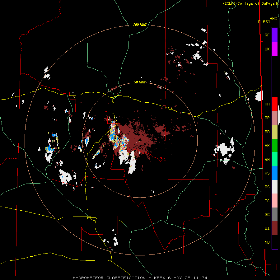Click the 'GC' legend label
This screenshot has height=280, width=280.
coord(267,214)
